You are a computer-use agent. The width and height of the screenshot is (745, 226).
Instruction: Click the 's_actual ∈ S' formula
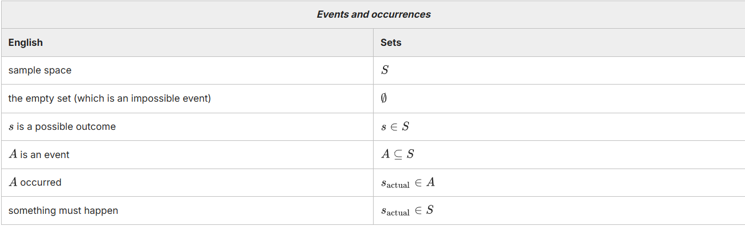click(x=407, y=211)
